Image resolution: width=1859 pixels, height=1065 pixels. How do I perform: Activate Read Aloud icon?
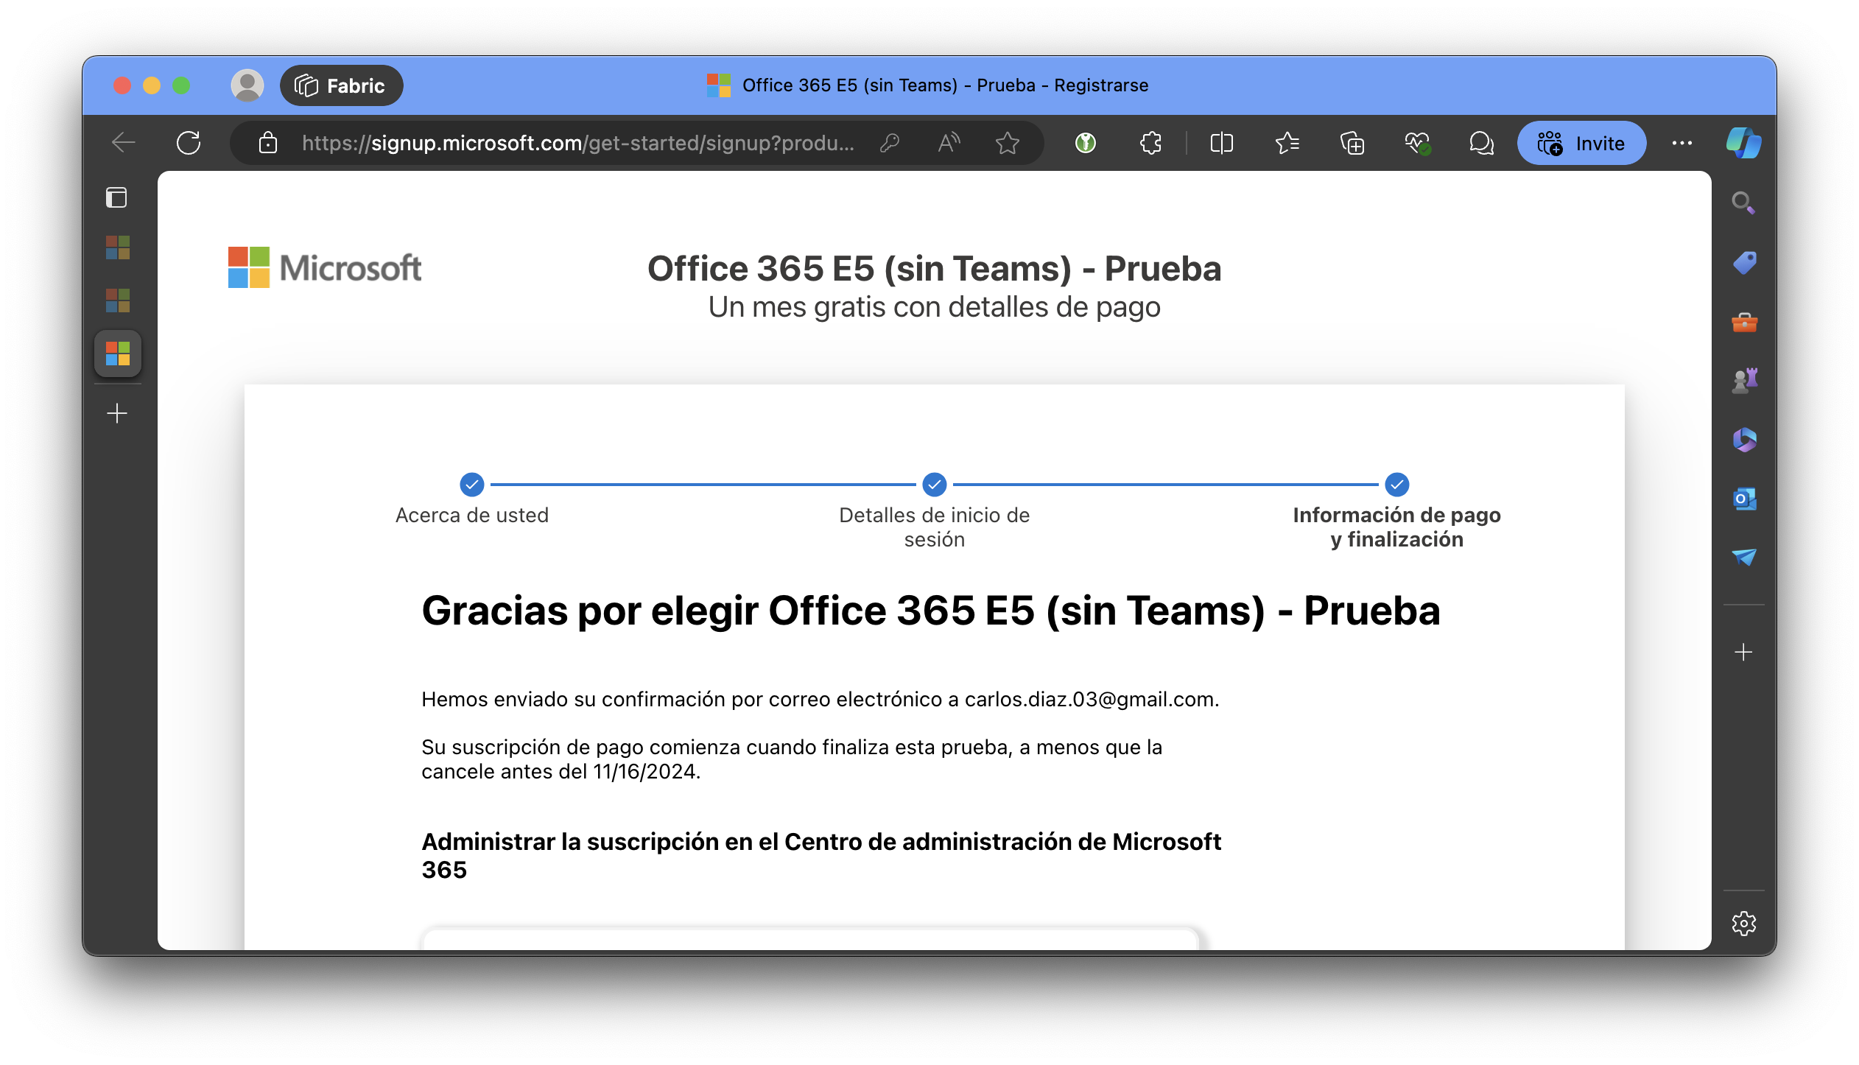click(x=949, y=143)
